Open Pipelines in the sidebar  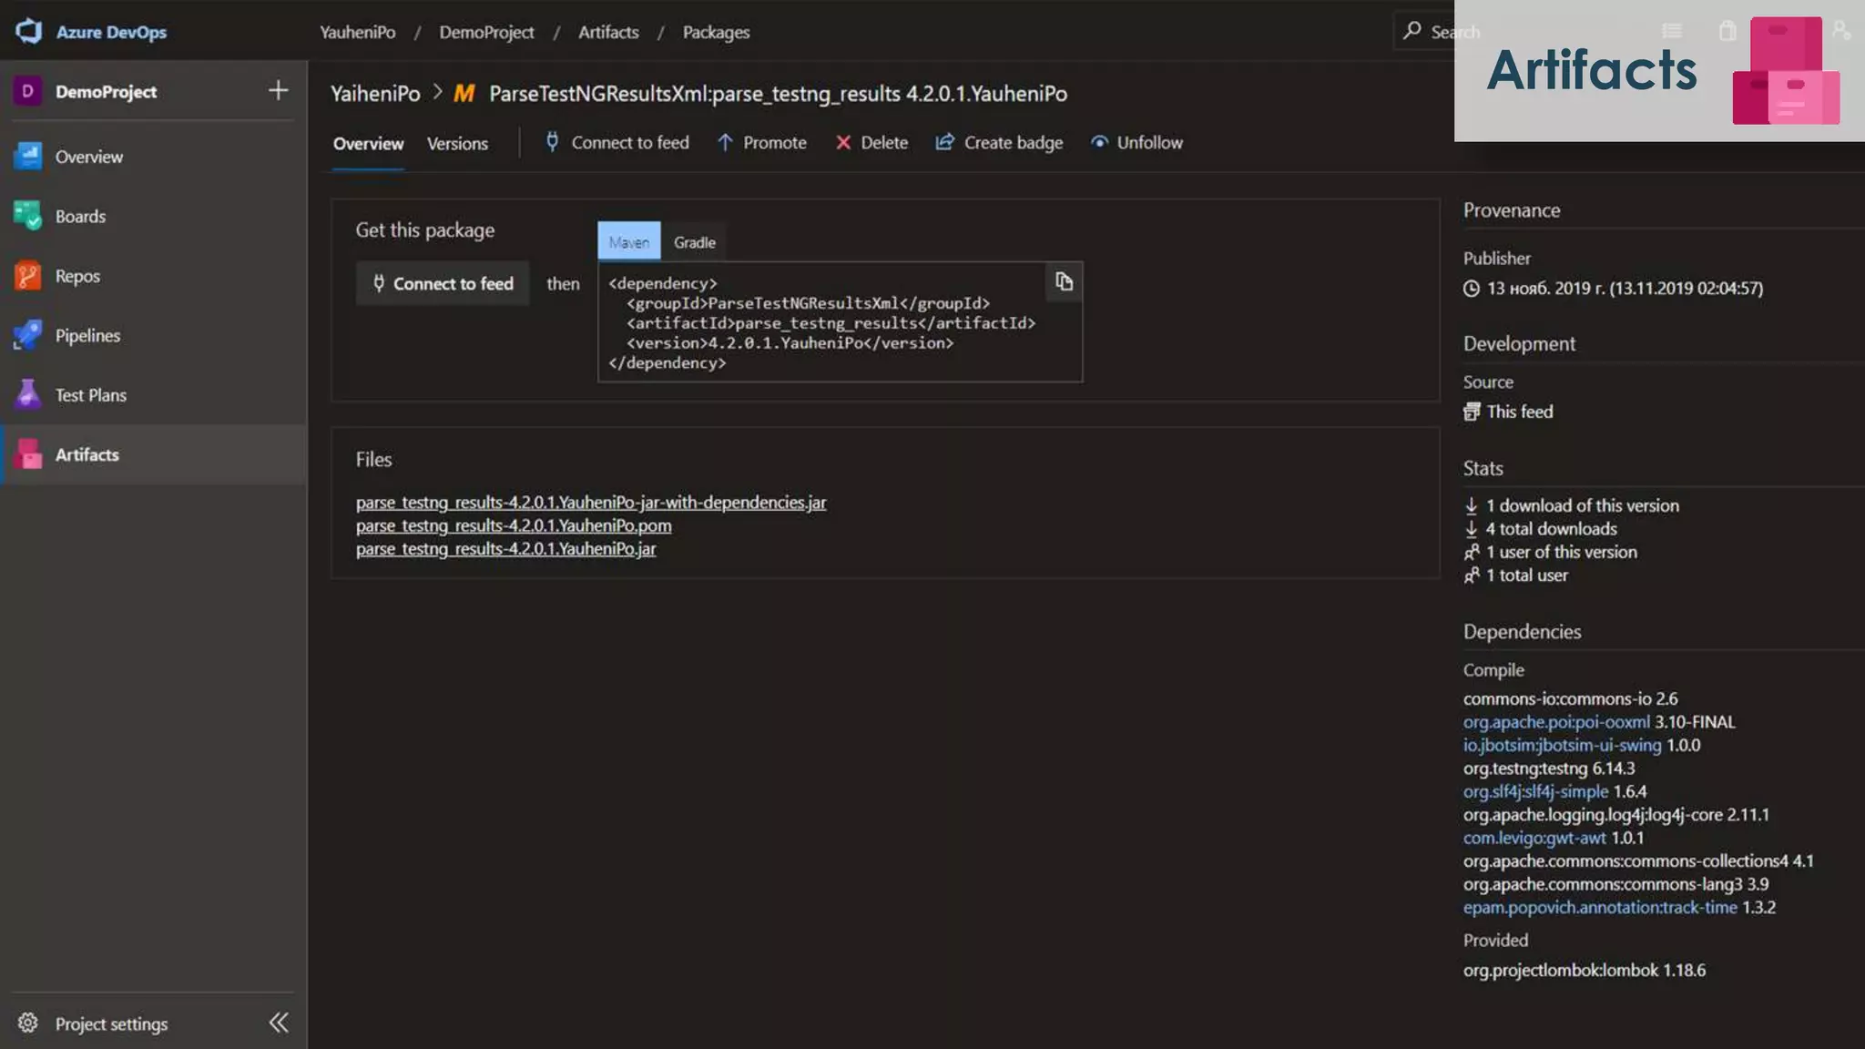coord(87,335)
